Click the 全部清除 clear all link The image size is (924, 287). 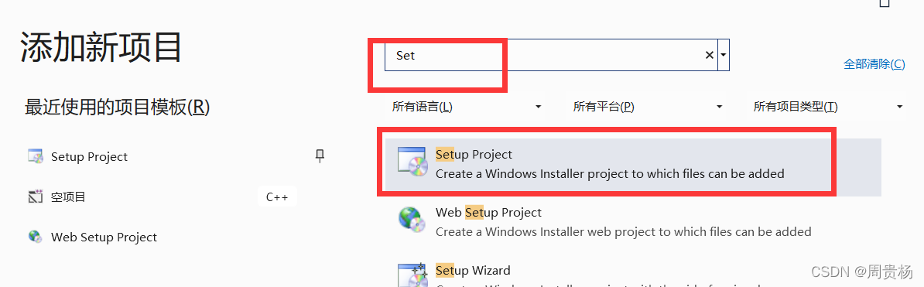874,64
